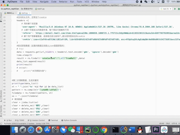The height and width of the screenshot is (135, 180).
Task: Open the Refactor menu
Action: coord(63,1)
